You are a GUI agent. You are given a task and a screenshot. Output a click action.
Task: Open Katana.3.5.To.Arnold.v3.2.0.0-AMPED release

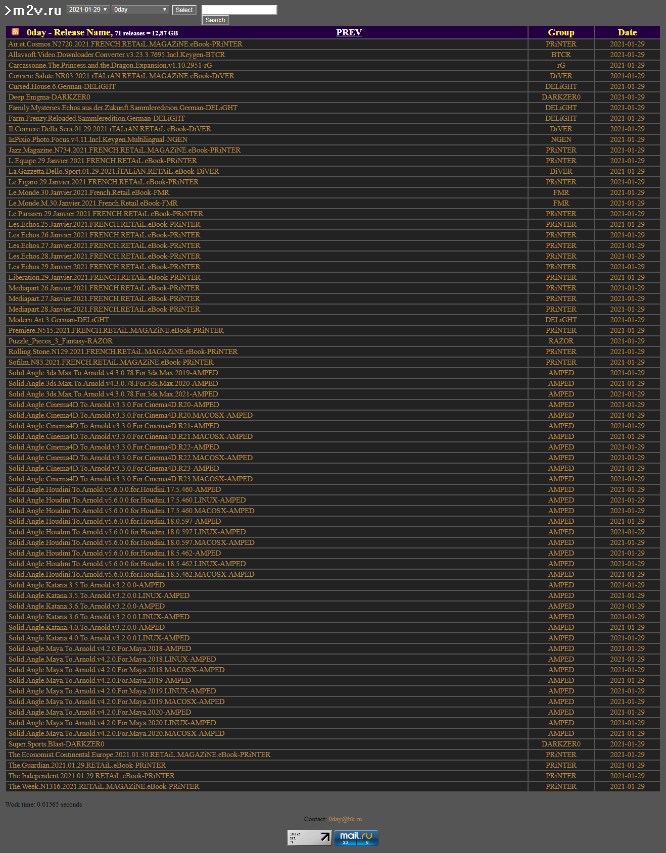click(86, 585)
